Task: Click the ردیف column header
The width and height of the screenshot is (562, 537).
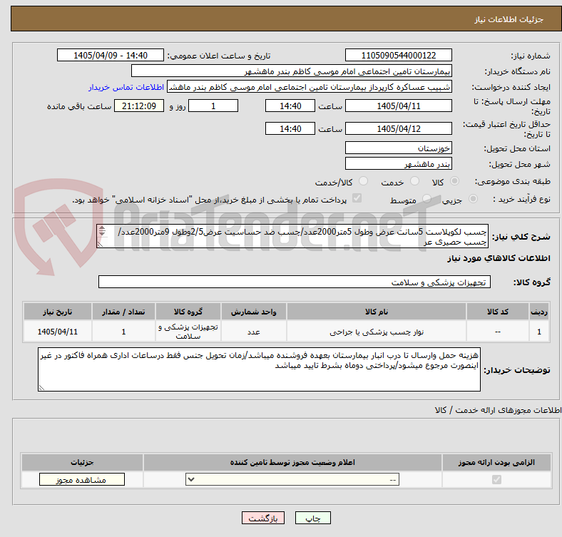Action: (x=539, y=312)
